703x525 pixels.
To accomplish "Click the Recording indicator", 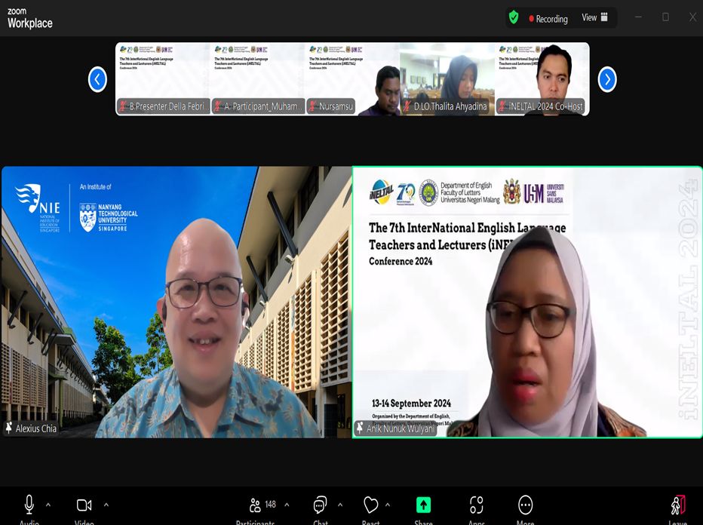I will click(548, 18).
